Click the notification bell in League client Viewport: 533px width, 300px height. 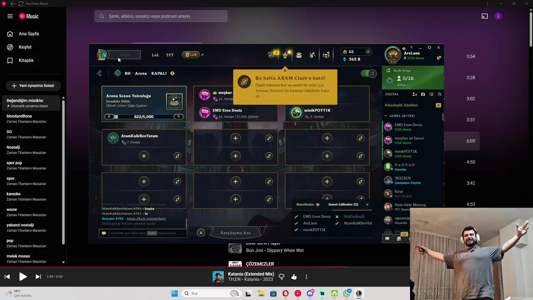tap(439, 58)
